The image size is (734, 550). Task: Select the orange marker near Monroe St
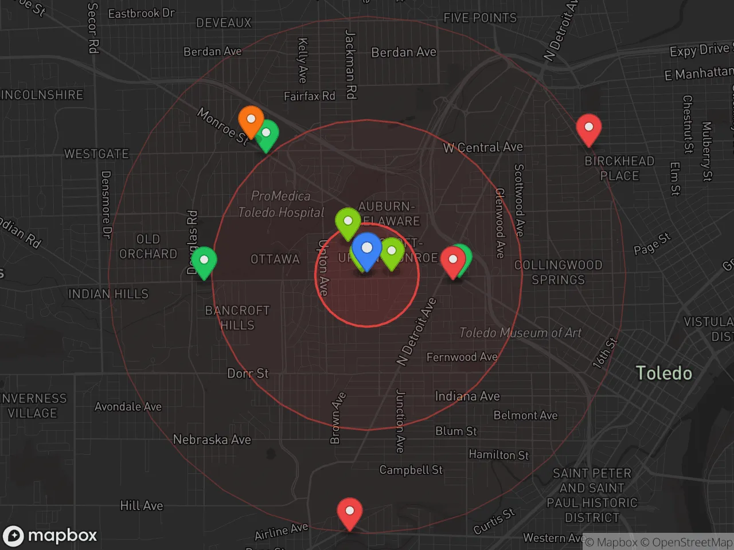[x=251, y=120]
